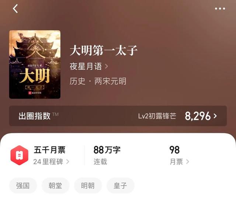Open author 夜星月语 profile page
236x200 pixels.
86,66
